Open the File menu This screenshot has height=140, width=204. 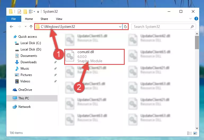(x=14, y=19)
